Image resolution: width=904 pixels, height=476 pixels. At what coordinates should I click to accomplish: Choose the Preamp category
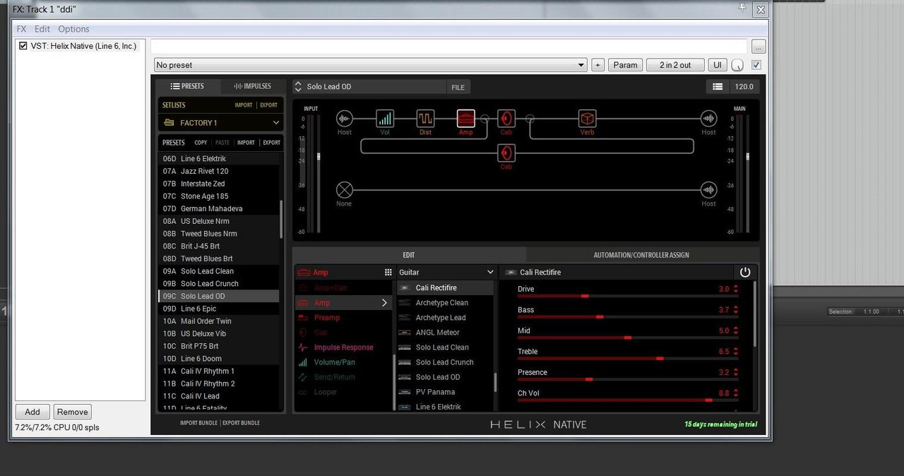[x=327, y=318]
